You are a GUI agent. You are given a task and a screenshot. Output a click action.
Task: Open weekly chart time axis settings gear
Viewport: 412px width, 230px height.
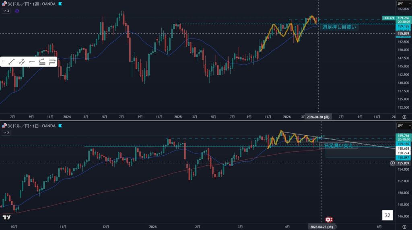click(x=404, y=117)
